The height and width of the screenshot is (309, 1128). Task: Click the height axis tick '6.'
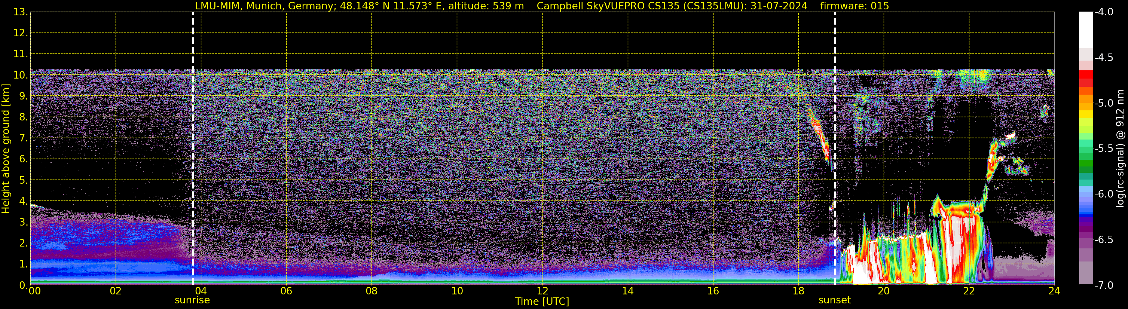(23, 159)
